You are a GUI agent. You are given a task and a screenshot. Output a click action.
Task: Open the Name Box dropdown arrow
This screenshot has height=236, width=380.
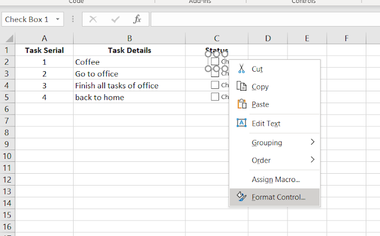(x=58, y=19)
